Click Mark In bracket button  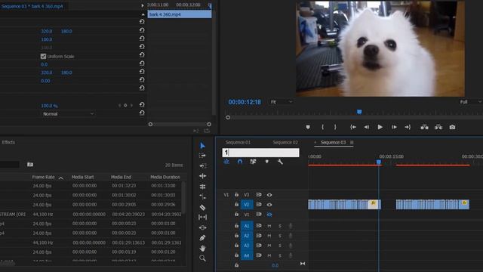322,127
